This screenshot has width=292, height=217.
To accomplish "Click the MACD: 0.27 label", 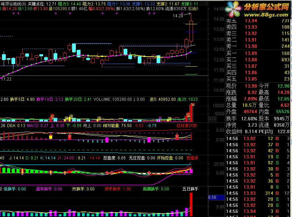I will pyautogui.click(x=38, y=126).
